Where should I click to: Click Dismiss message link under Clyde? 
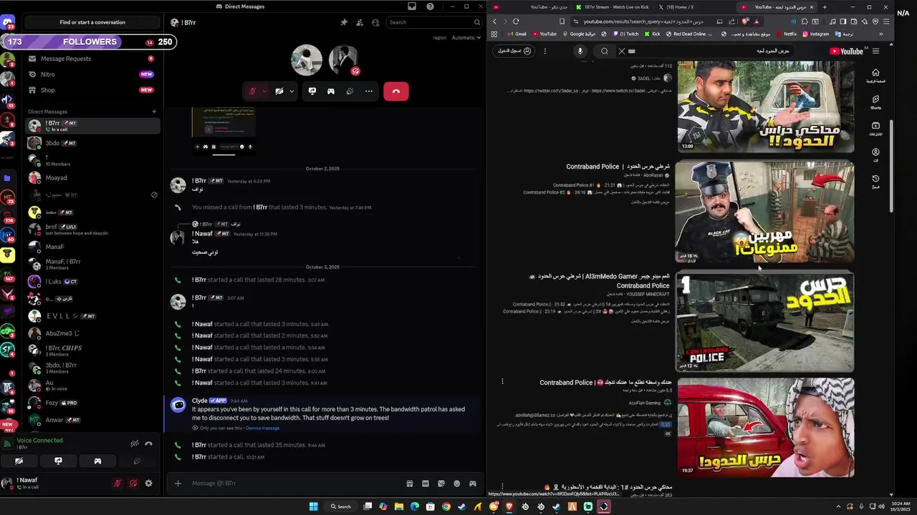pyautogui.click(x=262, y=428)
